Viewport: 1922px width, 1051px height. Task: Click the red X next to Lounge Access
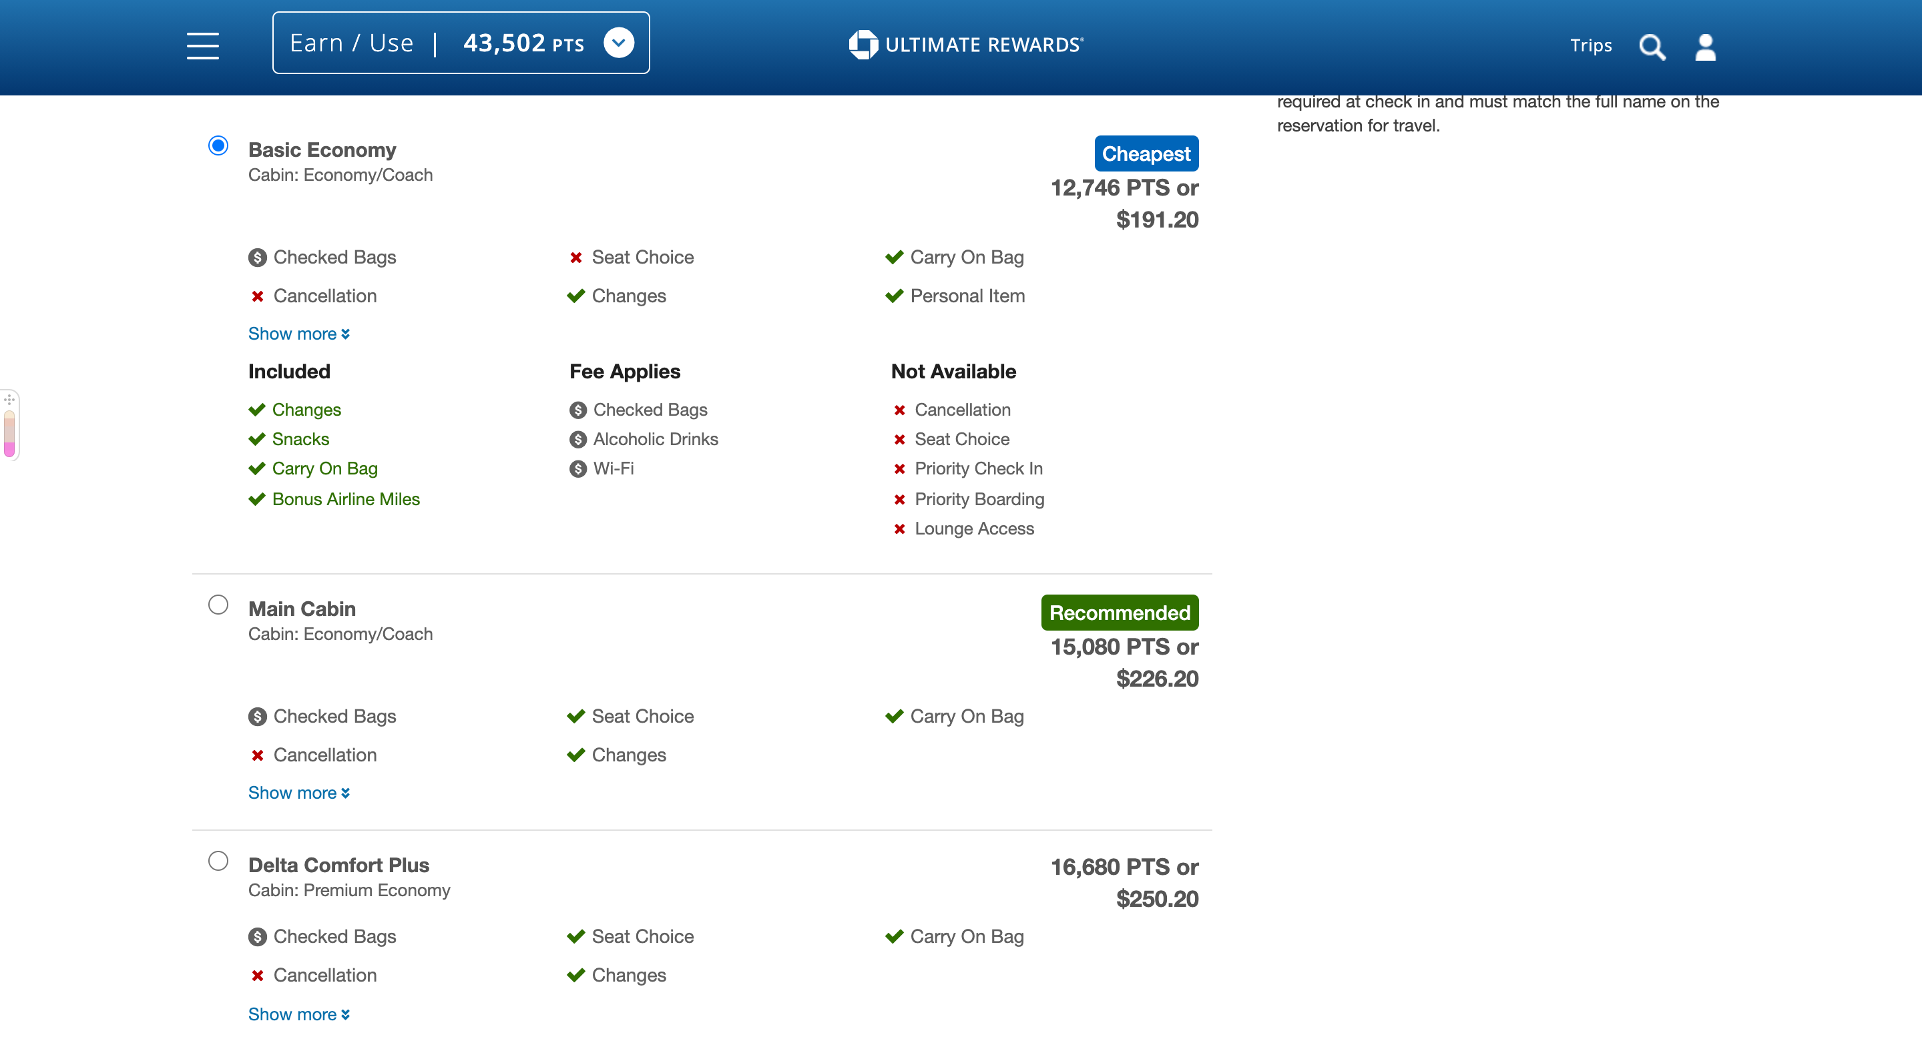(900, 528)
